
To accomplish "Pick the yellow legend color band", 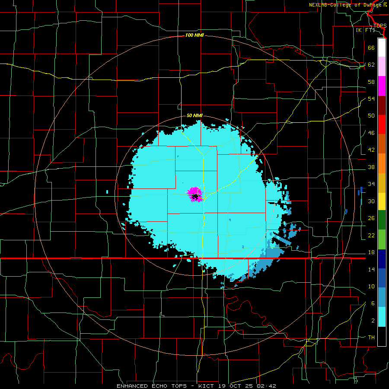I will [382, 201].
